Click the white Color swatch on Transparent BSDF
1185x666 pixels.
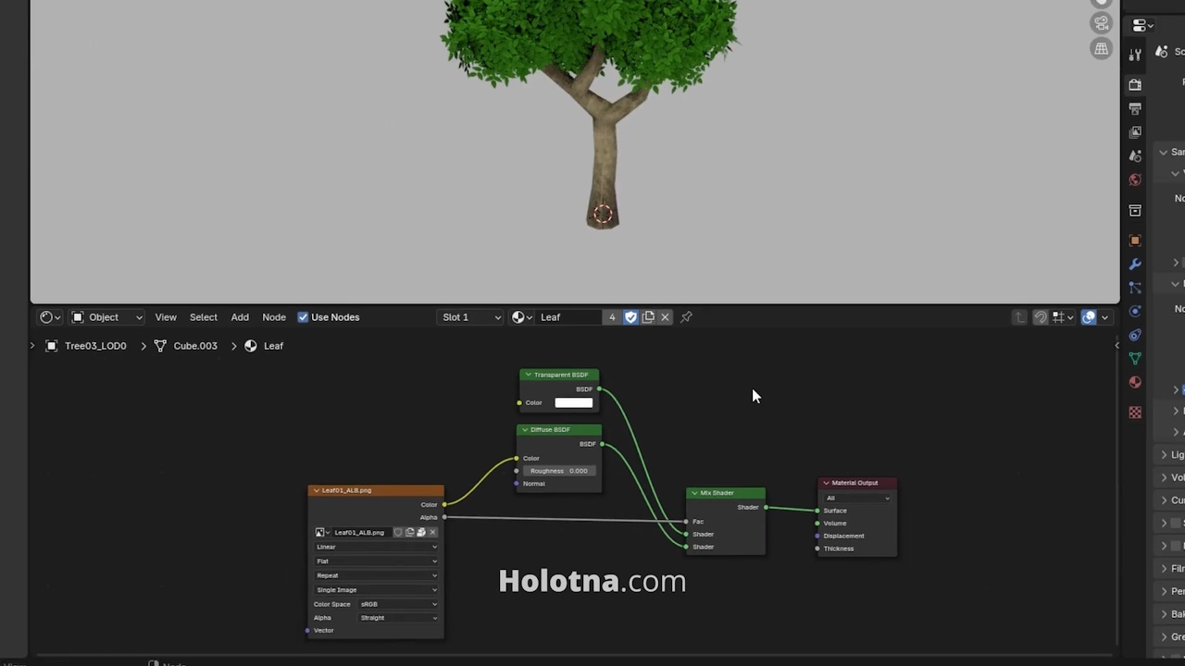click(x=573, y=402)
